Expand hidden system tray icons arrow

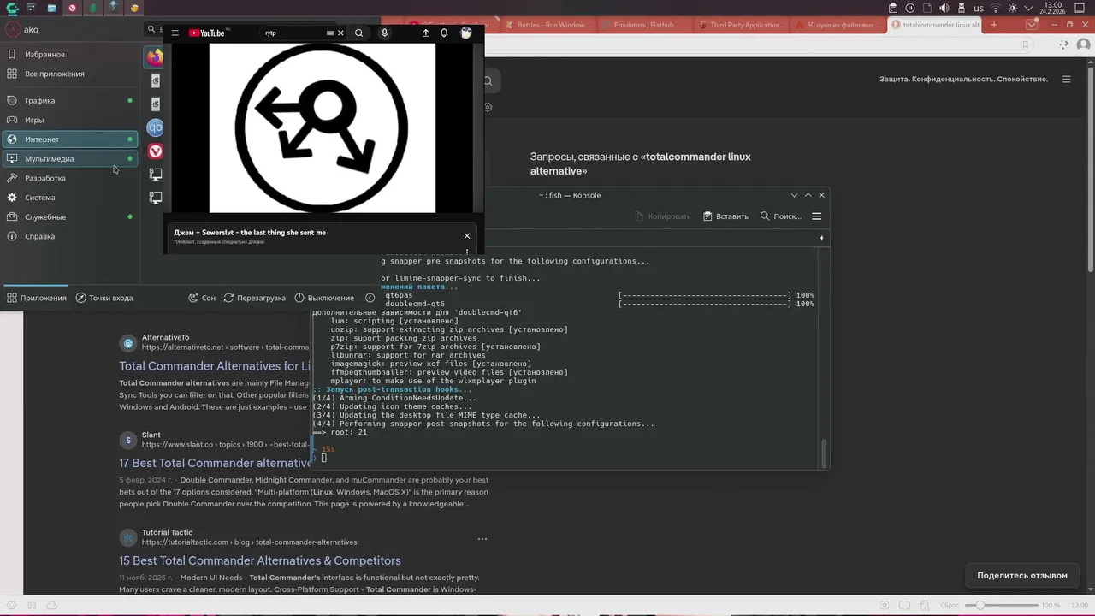coord(1029,8)
